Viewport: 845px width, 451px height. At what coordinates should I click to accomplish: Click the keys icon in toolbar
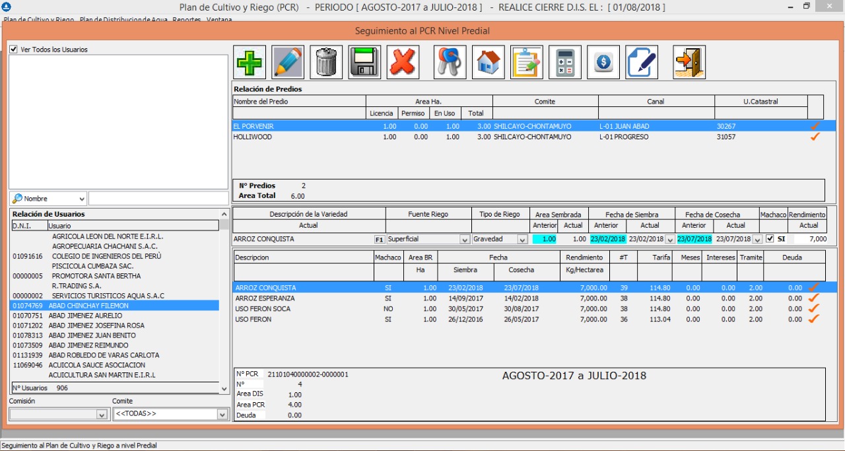[450, 62]
